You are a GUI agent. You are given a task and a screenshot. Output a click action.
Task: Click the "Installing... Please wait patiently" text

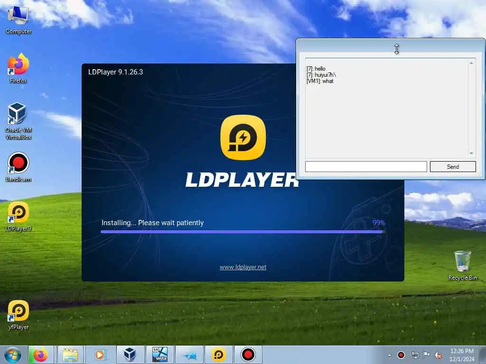click(x=152, y=223)
